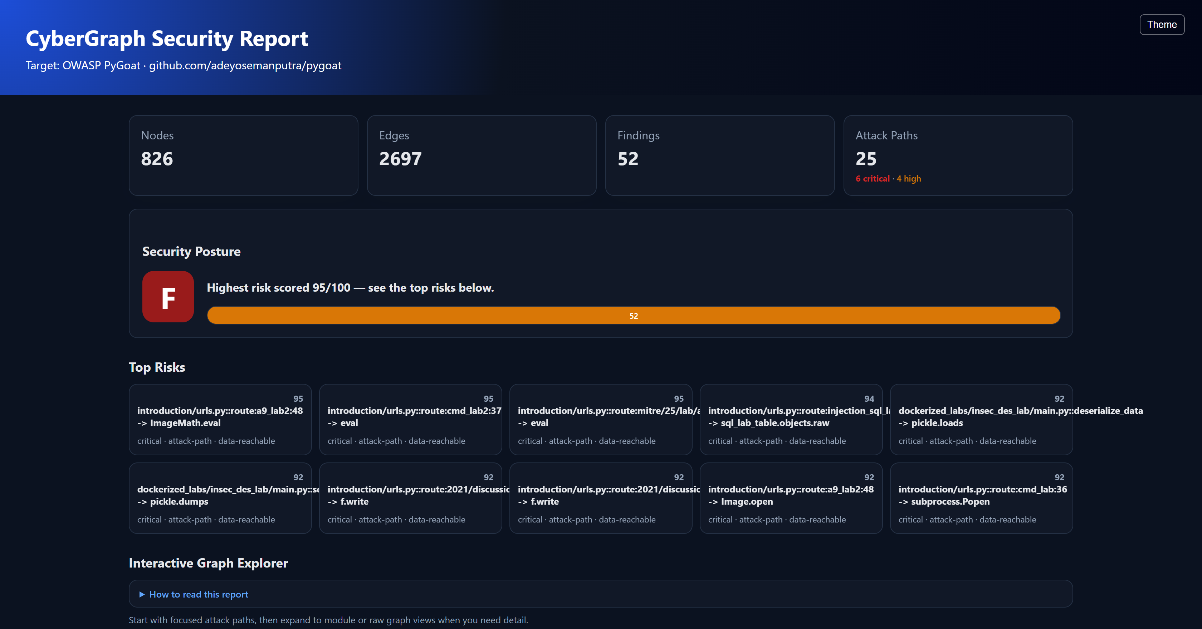Open the pickle.dumps risk card
The image size is (1202, 629).
coord(220,498)
